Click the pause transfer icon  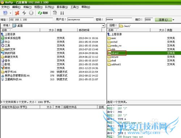pyautogui.click(x=62, y=13)
